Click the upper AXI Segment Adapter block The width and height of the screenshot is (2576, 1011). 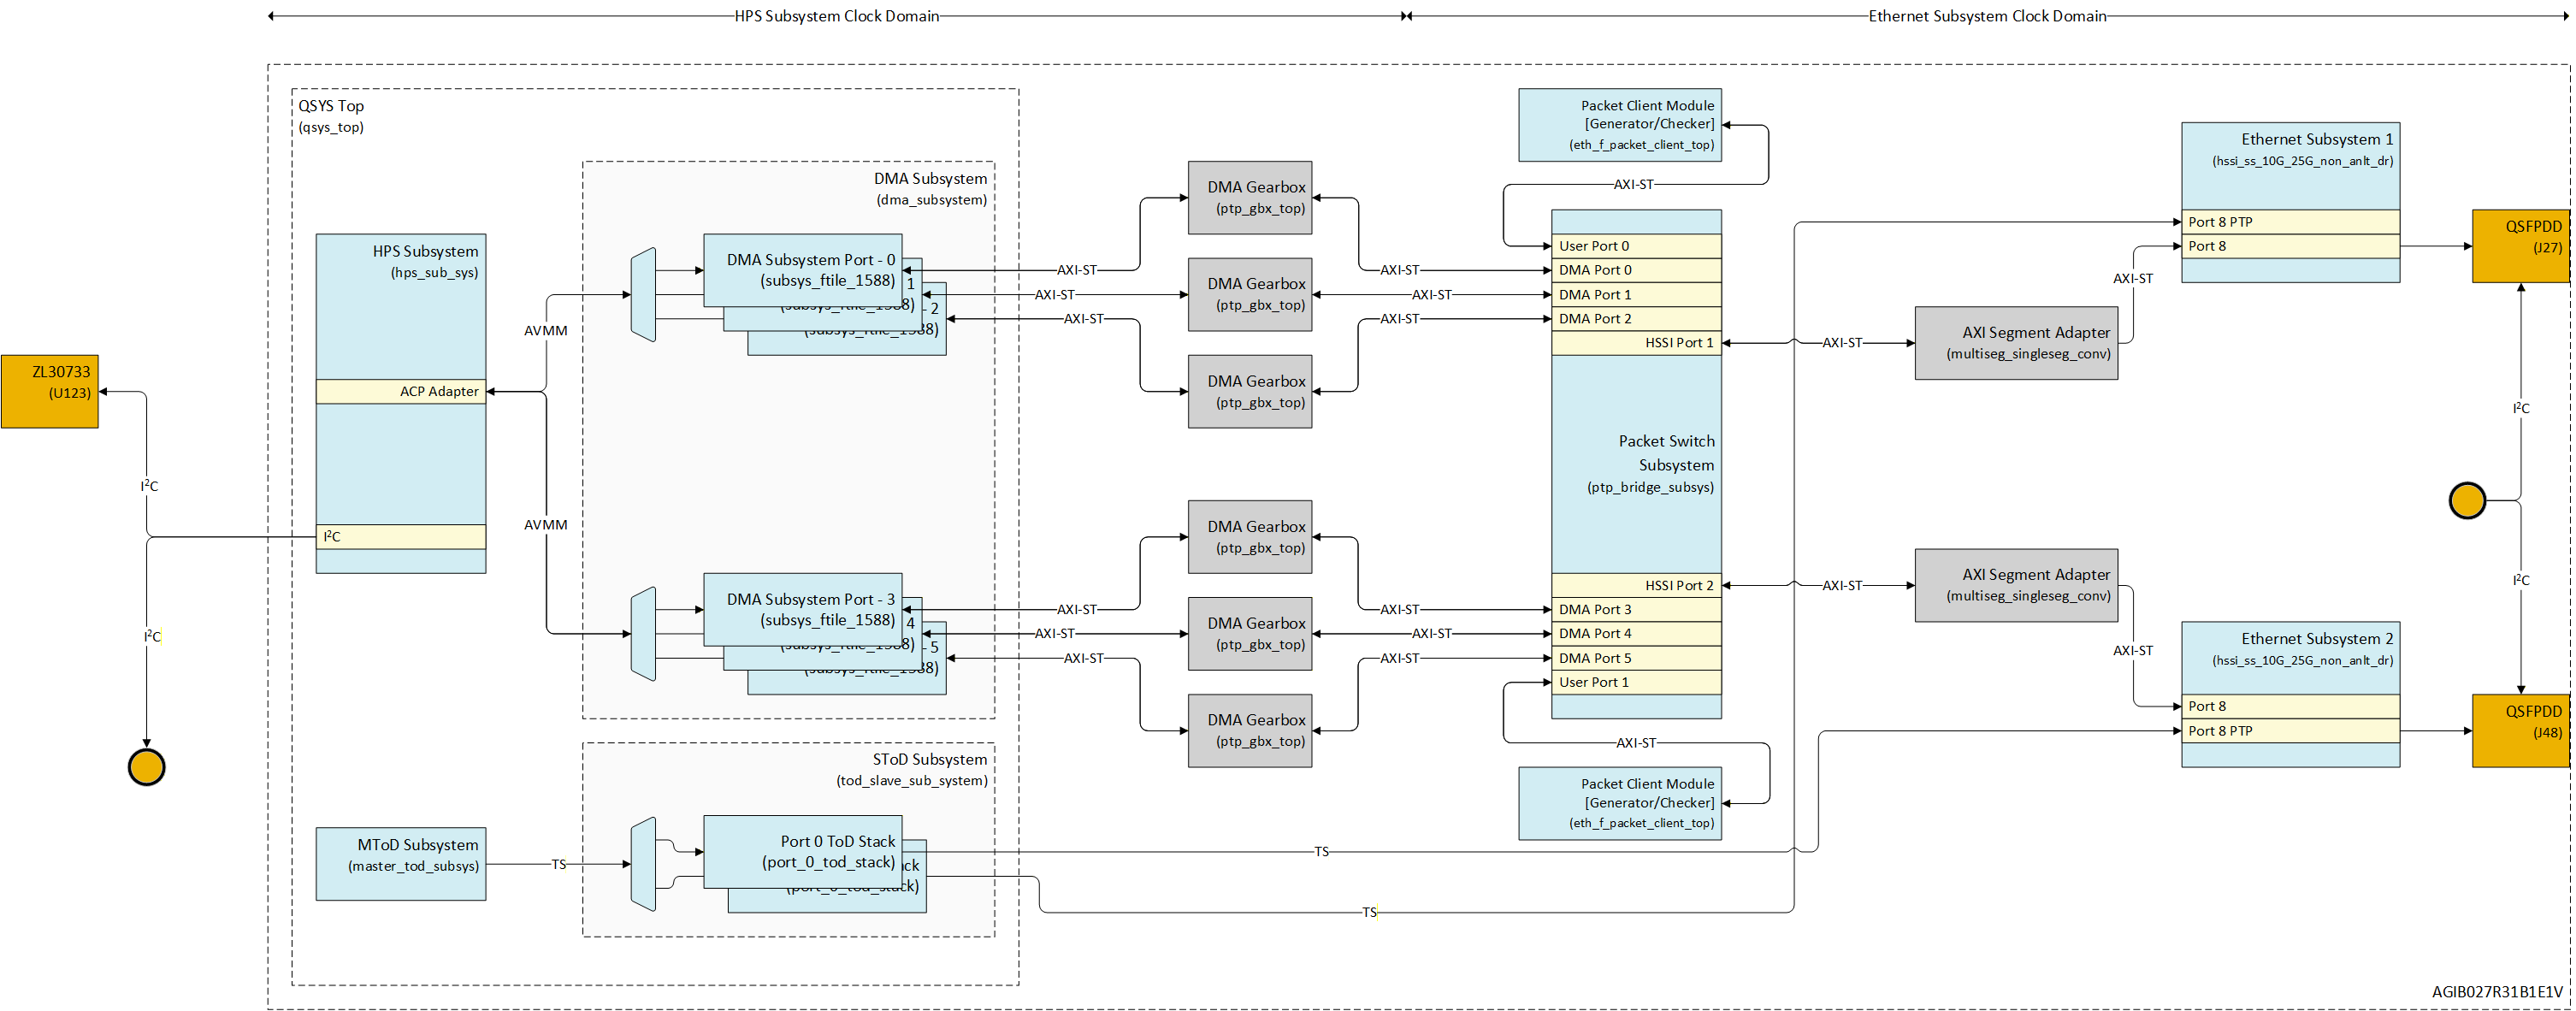click(x=2016, y=343)
